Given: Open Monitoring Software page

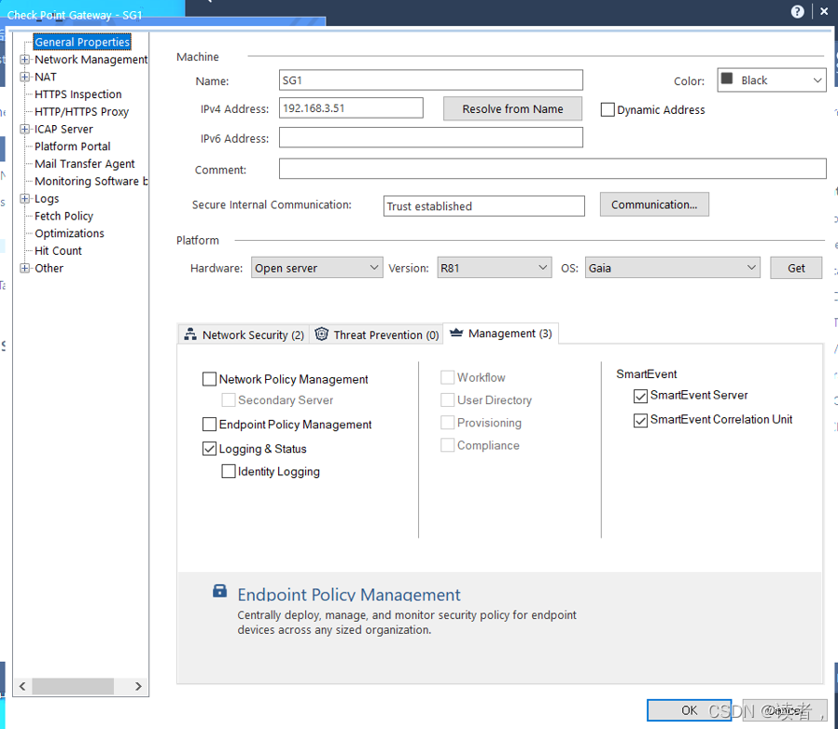Looking at the screenshot, I should pos(91,181).
